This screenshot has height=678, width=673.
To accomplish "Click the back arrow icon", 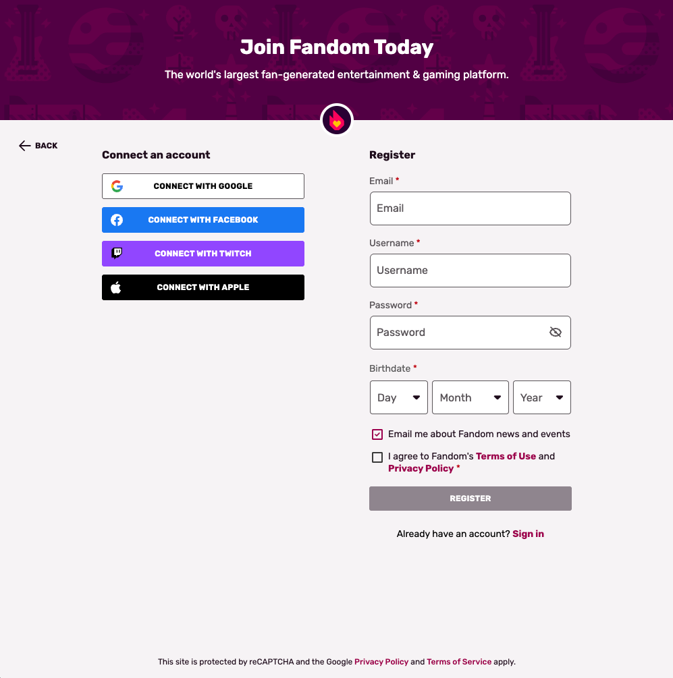I will [25, 146].
